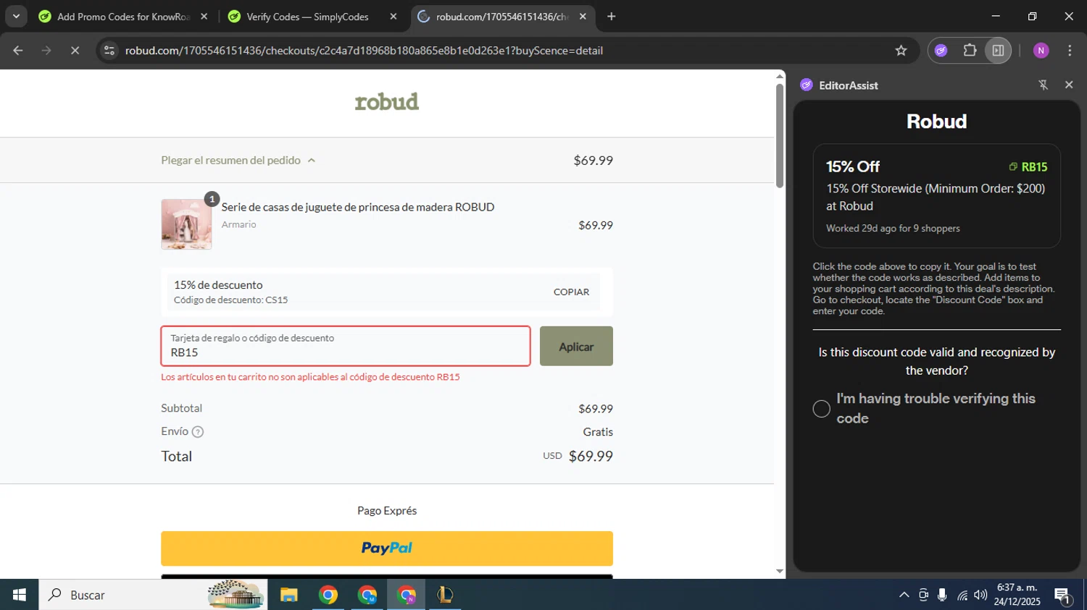Click the microphone tray icon
The width and height of the screenshot is (1087, 610).
click(x=942, y=595)
